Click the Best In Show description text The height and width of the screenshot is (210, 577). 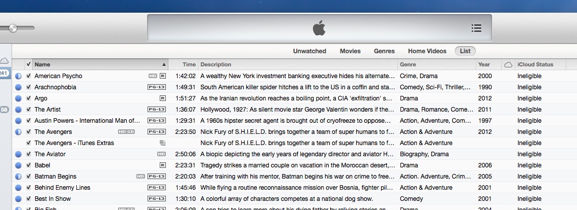pyautogui.click(x=286, y=199)
